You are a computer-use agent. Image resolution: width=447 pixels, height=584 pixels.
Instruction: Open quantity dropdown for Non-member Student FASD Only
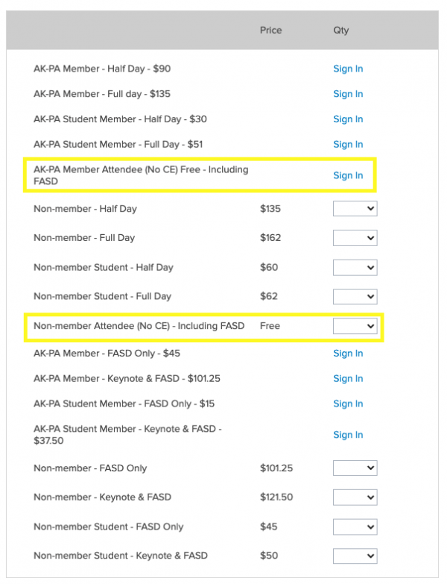pyautogui.click(x=355, y=527)
